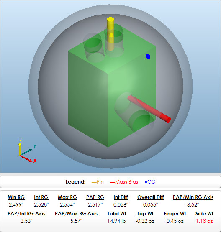The width and height of the screenshot is (221, 232).
Task: Click the PAP RG header
Action: click(95, 197)
